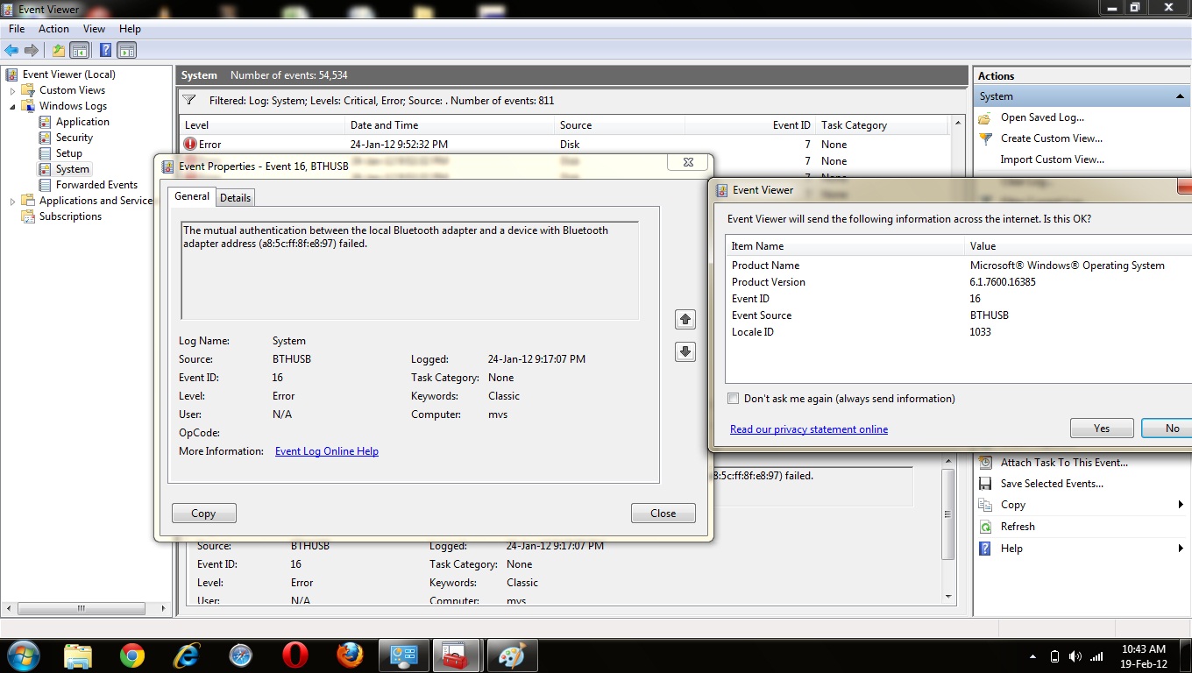Collapse the System section in Actions pane
The image size is (1192, 673).
click(x=1180, y=96)
